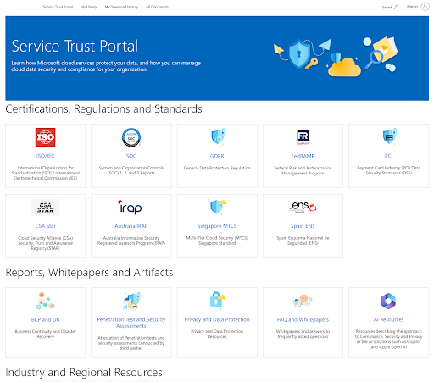Go to All Documents in top navigation

pos(157,7)
